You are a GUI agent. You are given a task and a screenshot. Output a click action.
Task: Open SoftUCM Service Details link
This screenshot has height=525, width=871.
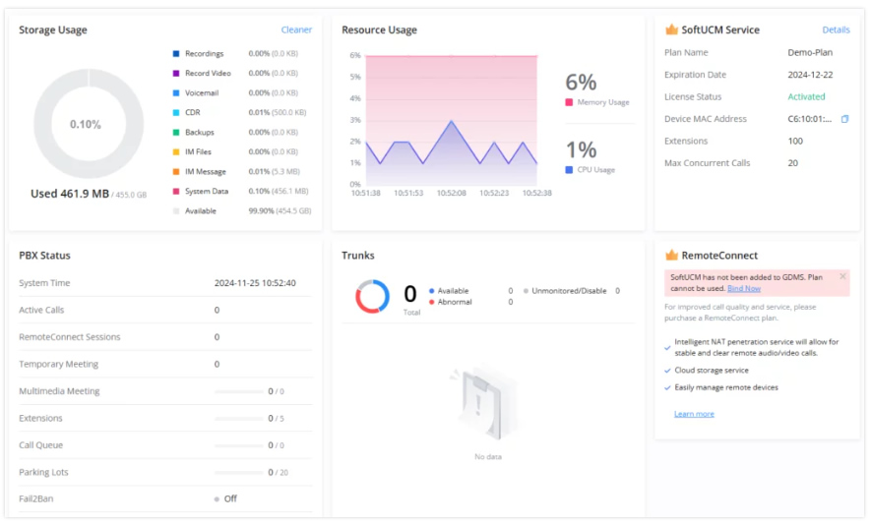[x=836, y=29]
